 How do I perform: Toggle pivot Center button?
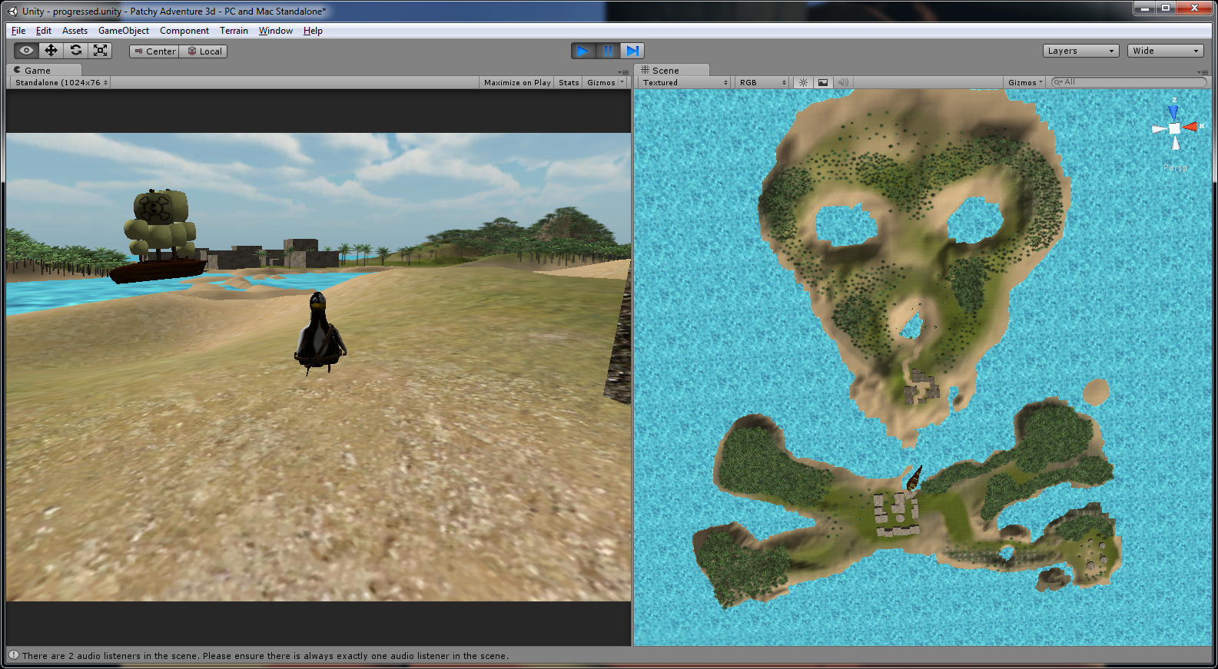click(x=154, y=51)
